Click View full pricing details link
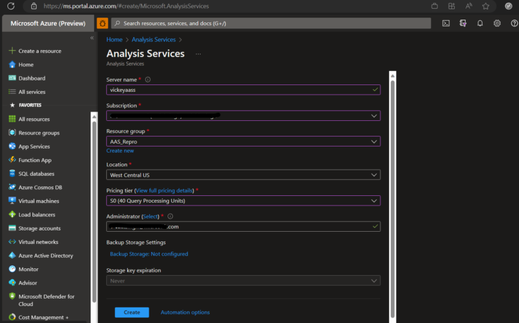The width and height of the screenshot is (519, 323). point(164,191)
